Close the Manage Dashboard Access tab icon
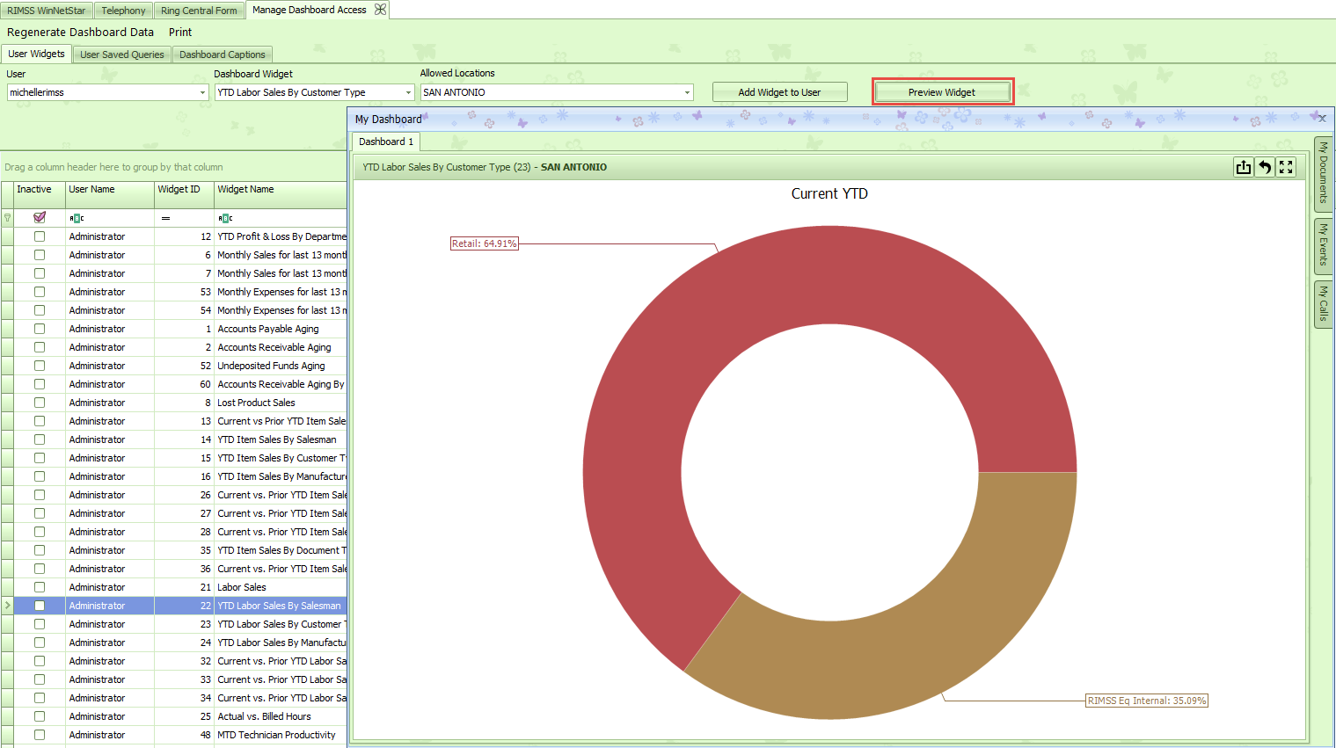Screen dimensions: 1336x748 (x=380, y=10)
